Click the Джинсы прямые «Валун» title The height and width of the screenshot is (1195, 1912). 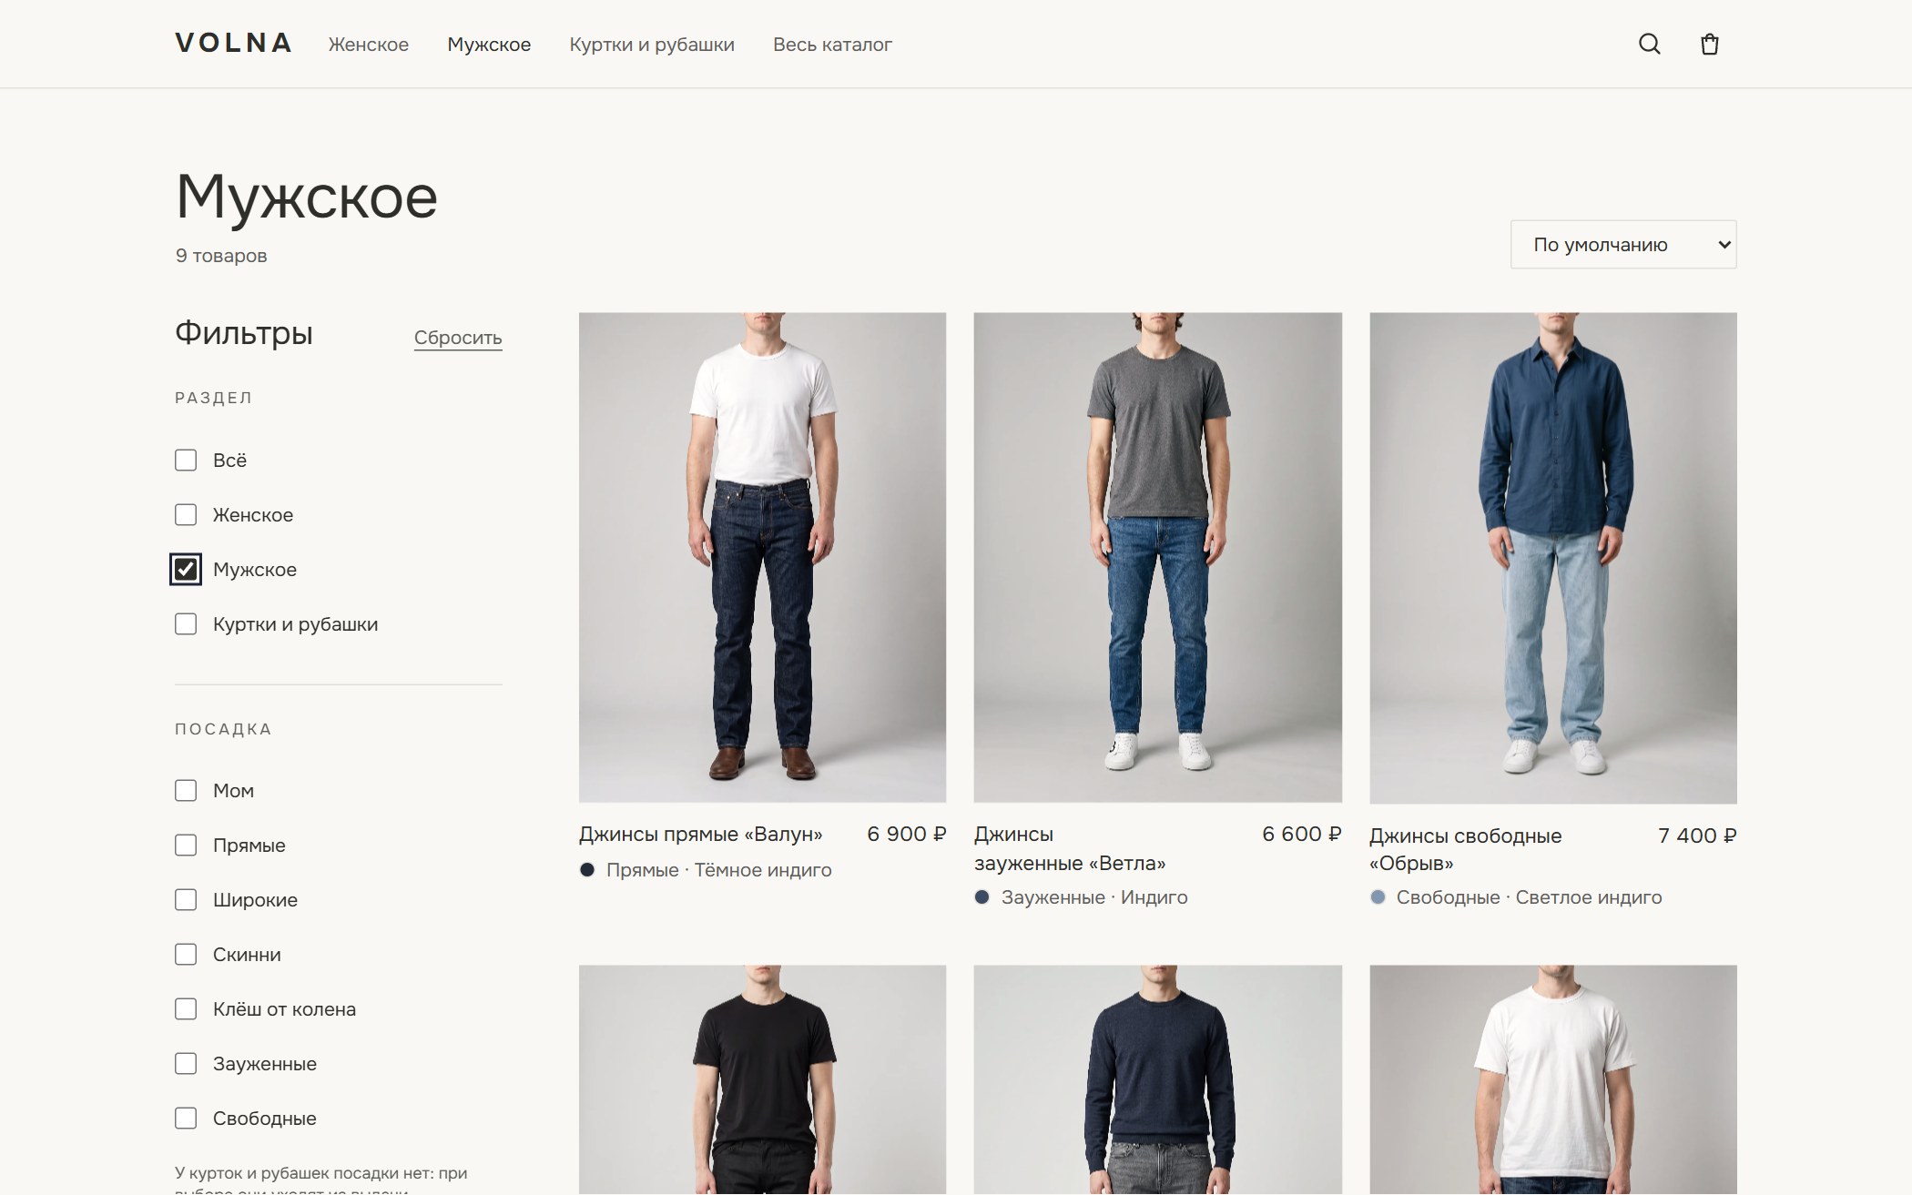pyautogui.click(x=701, y=835)
